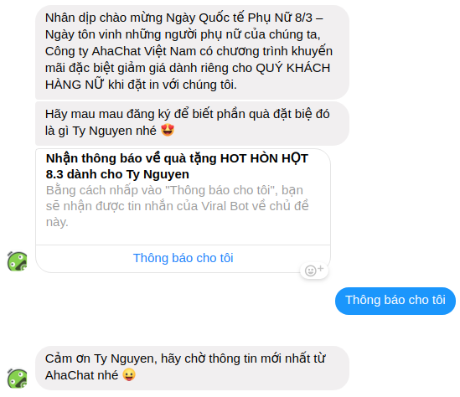Viewport: 460px width, 397px height.
Task: Open the emoji reaction picker on the card
Action: 314,270
